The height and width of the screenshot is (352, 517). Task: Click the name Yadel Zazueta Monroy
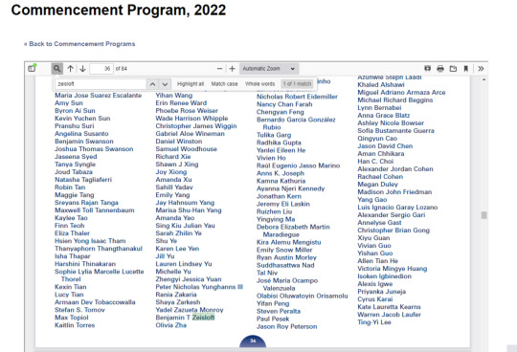pos(190,310)
